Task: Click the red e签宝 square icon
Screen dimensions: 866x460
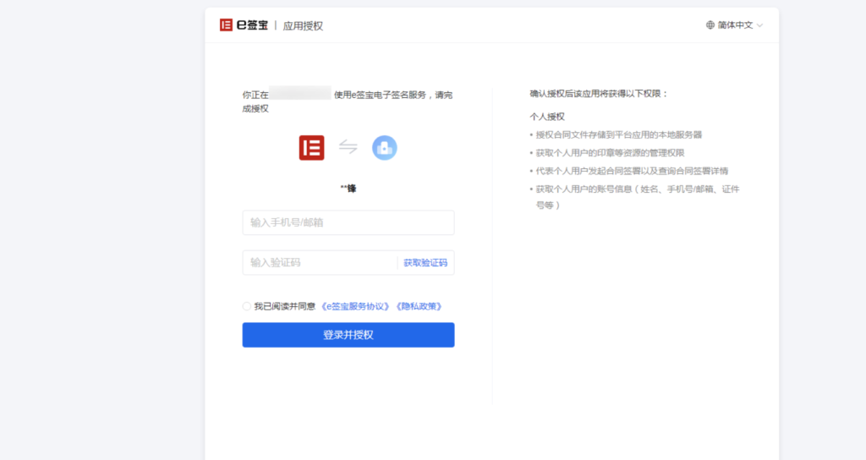Action: click(x=311, y=148)
